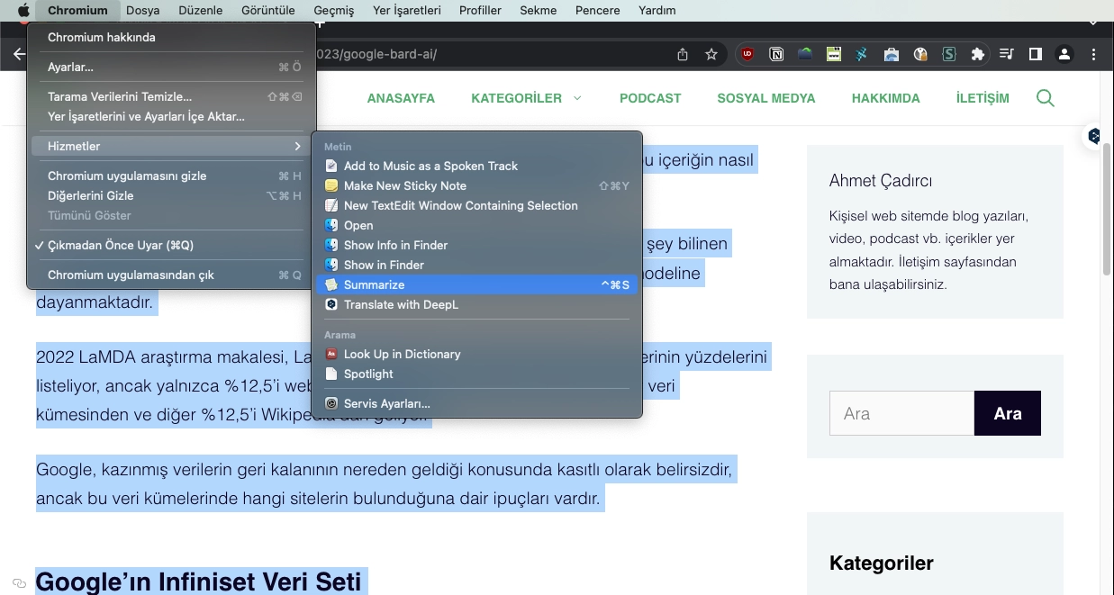Choose Chromium uygulamasını gizle
1114x595 pixels.
pyautogui.click(x=171, y=176)
